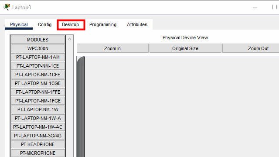279x157 pixels.
Task: Select PT-LAPTOP-NM-1CFE module
Action: tap(38, 75)
